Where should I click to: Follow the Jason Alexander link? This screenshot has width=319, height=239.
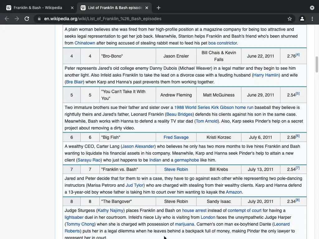138,147
